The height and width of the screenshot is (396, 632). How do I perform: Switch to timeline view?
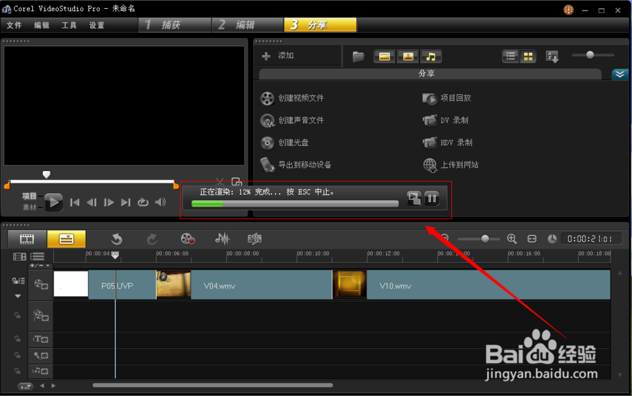pyautogui.click(x=66, y=239)
